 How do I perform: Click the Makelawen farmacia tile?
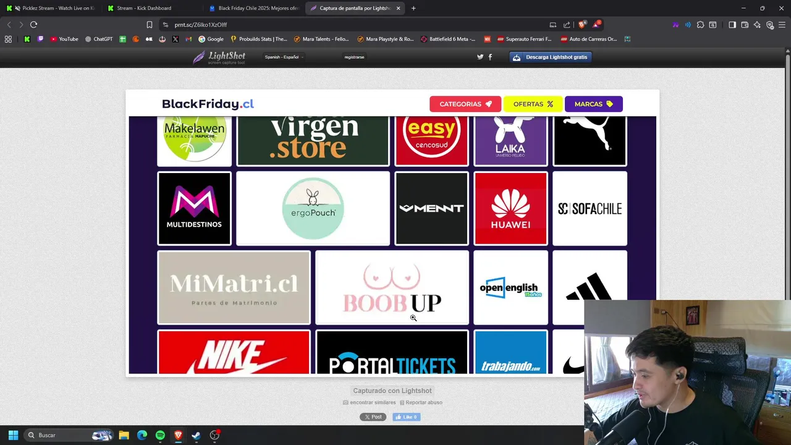click(x=194, y=141)
